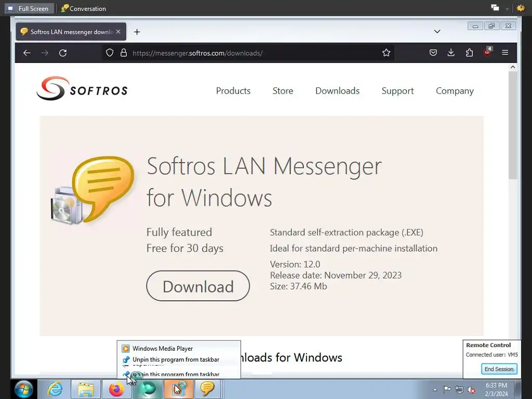Open the Products menu

coord(233,91)
